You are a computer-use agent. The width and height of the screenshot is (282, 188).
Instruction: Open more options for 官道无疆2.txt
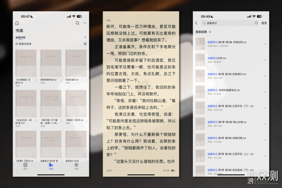86,81
